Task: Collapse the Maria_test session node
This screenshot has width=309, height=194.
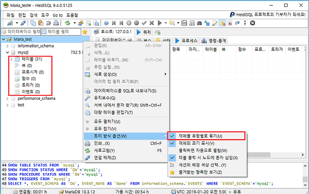Action: pyautogui.click(x=3, y=39)
